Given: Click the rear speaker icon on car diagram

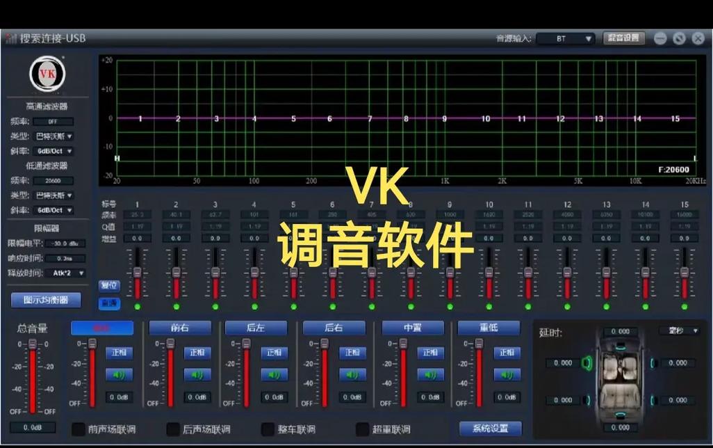Looking at the screenshot, I should 621,413.
